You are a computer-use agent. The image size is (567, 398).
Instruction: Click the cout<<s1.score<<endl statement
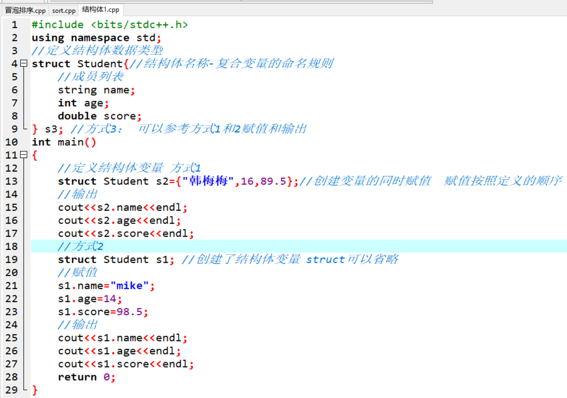click(126, 364)
